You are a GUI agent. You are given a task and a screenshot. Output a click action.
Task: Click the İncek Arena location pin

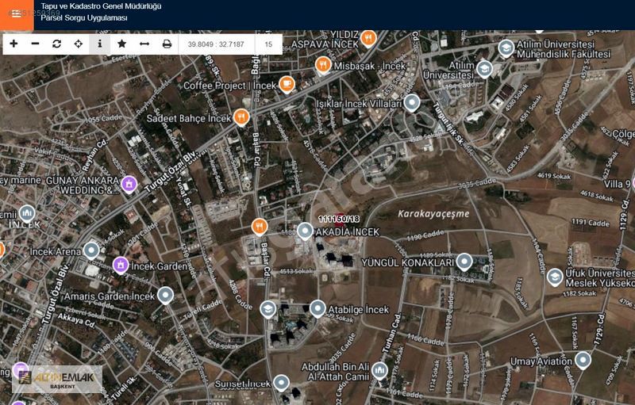point(91,250)
